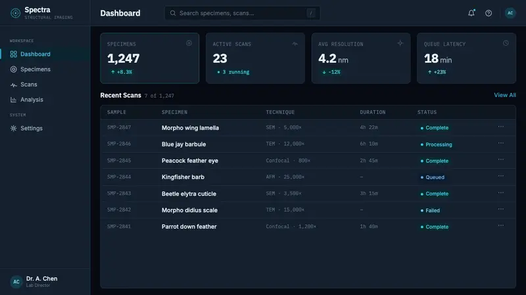526x295 pixels.
Task: Open the Queue Latency 18 min card
Action: [x=467, y=58]
